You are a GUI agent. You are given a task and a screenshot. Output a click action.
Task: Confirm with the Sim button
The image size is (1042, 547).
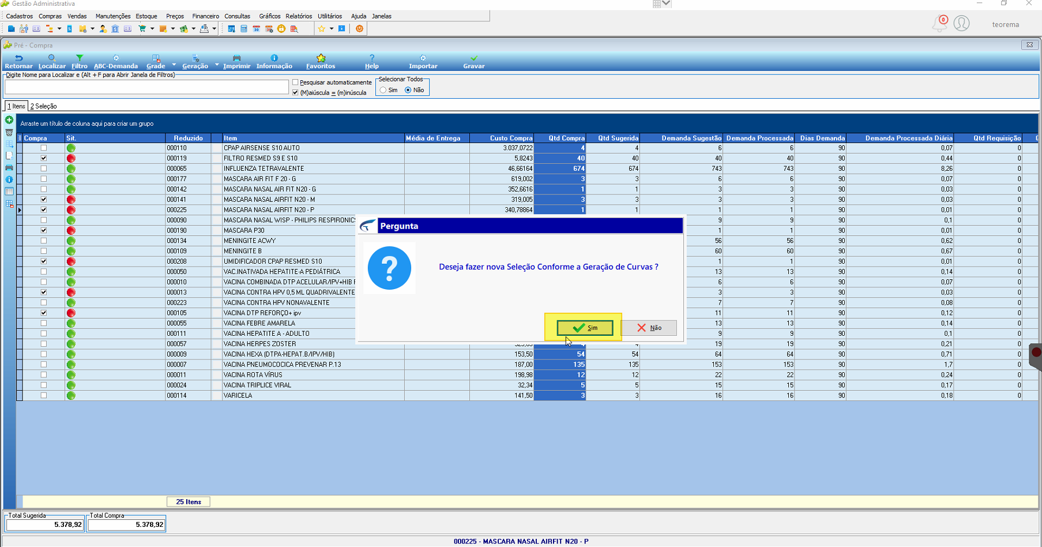585,328
